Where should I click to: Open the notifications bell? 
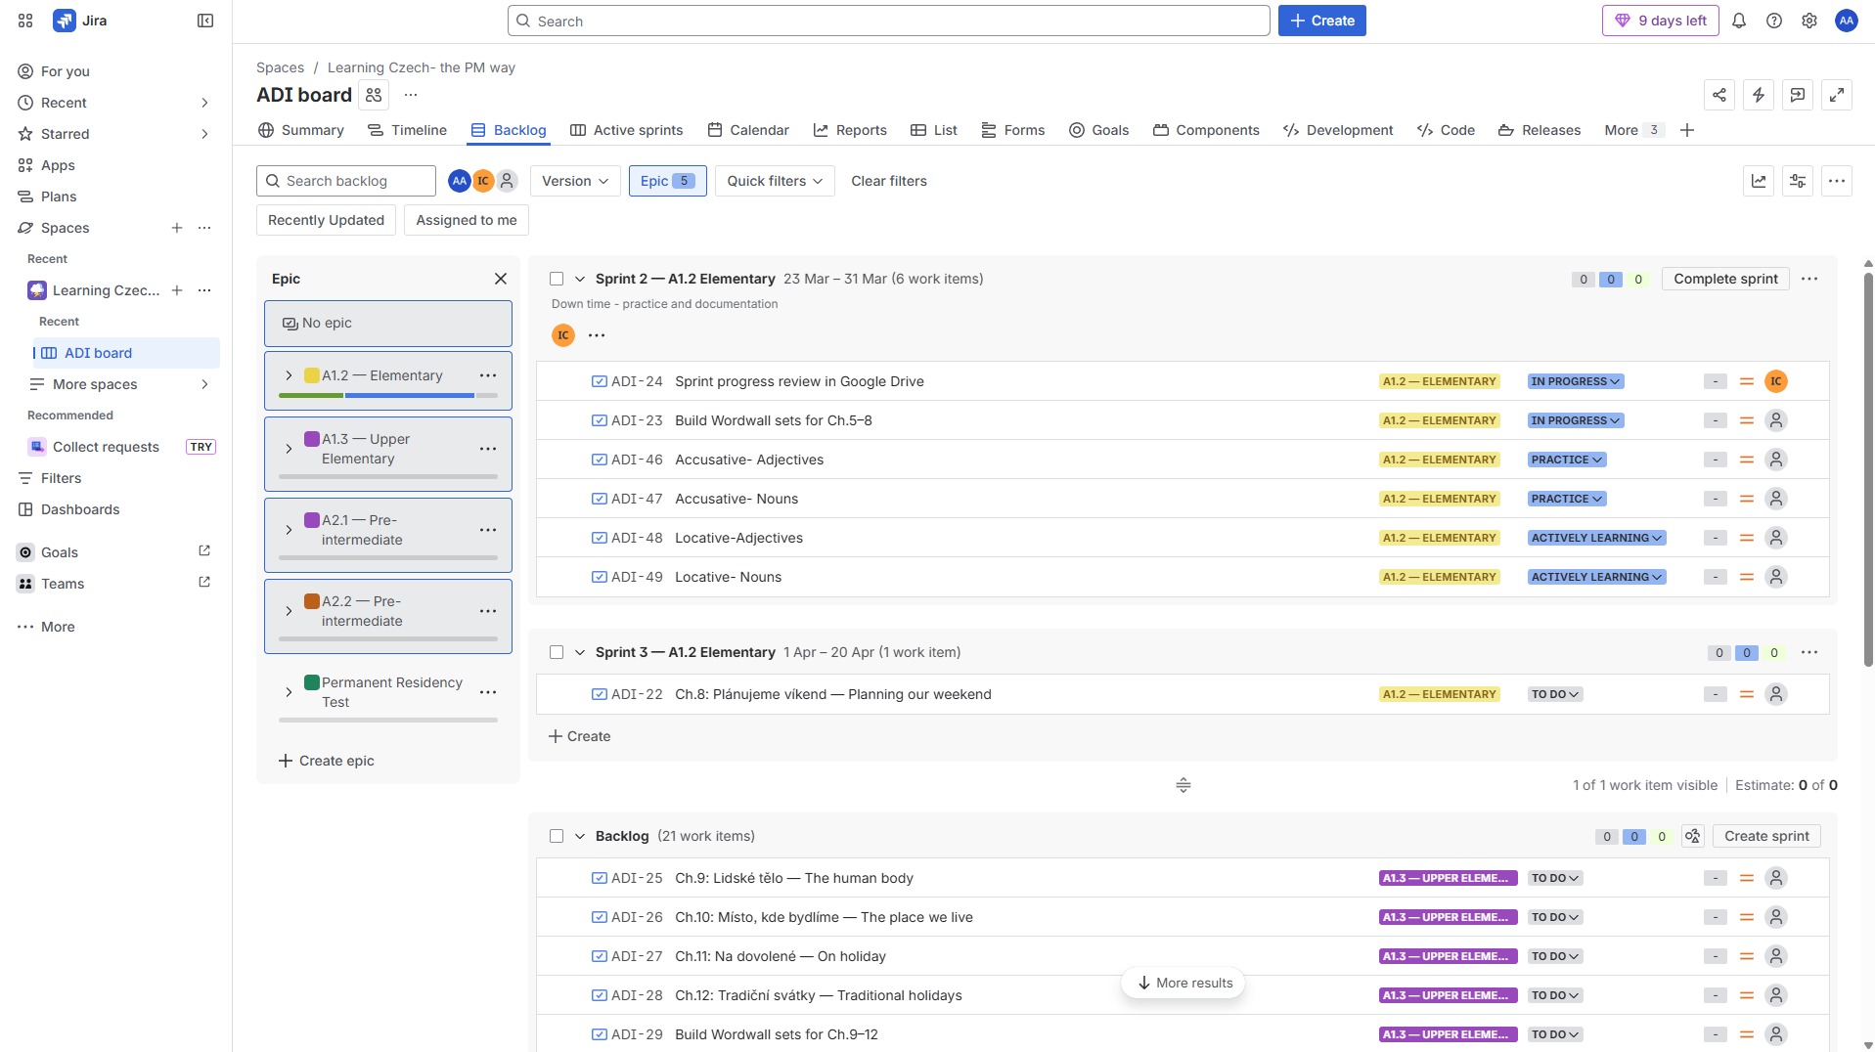coord(1738,21)
